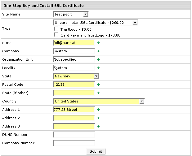Click the e-mail input field
Viewport: 192px width, 156px height.
point(74,43)
